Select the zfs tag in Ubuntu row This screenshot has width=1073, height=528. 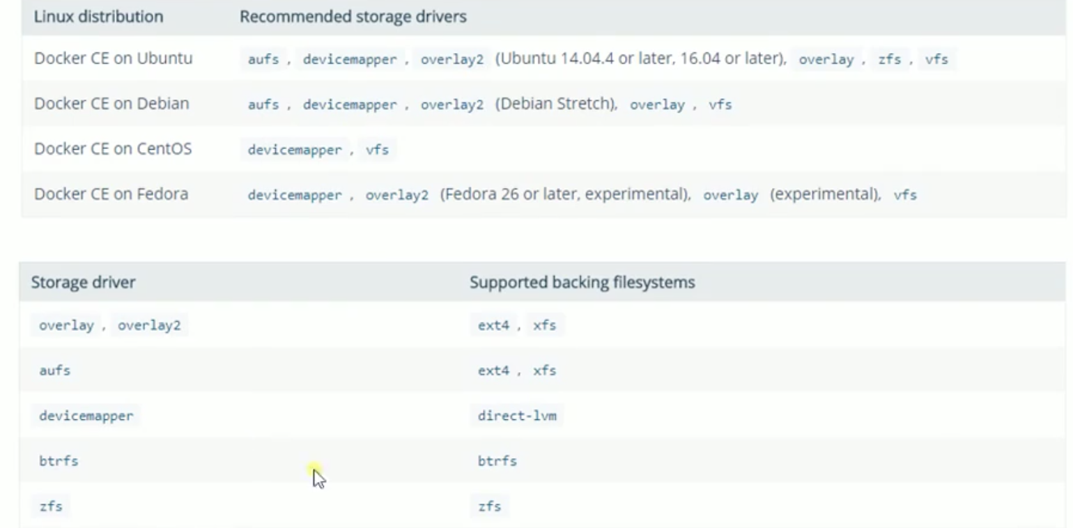tap(890, 59)
